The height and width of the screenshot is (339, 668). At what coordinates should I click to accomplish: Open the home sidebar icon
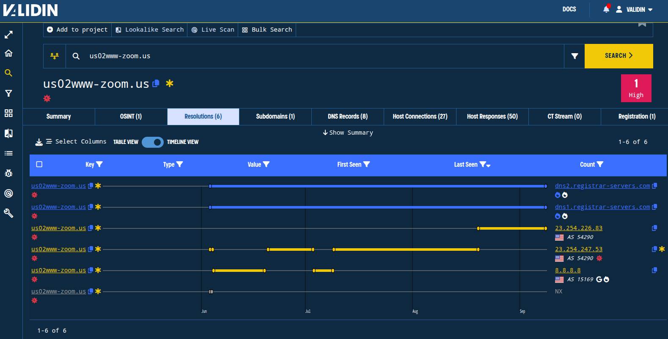(8, 53)
